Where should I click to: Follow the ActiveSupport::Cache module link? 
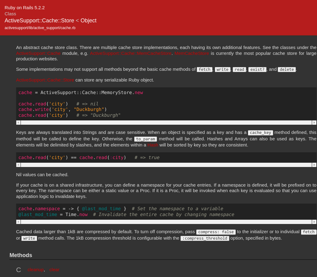click(38, 53)
